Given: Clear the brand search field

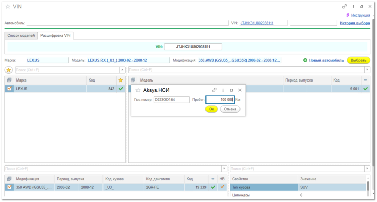Looking at the screenshot, I should click(122, 70).
